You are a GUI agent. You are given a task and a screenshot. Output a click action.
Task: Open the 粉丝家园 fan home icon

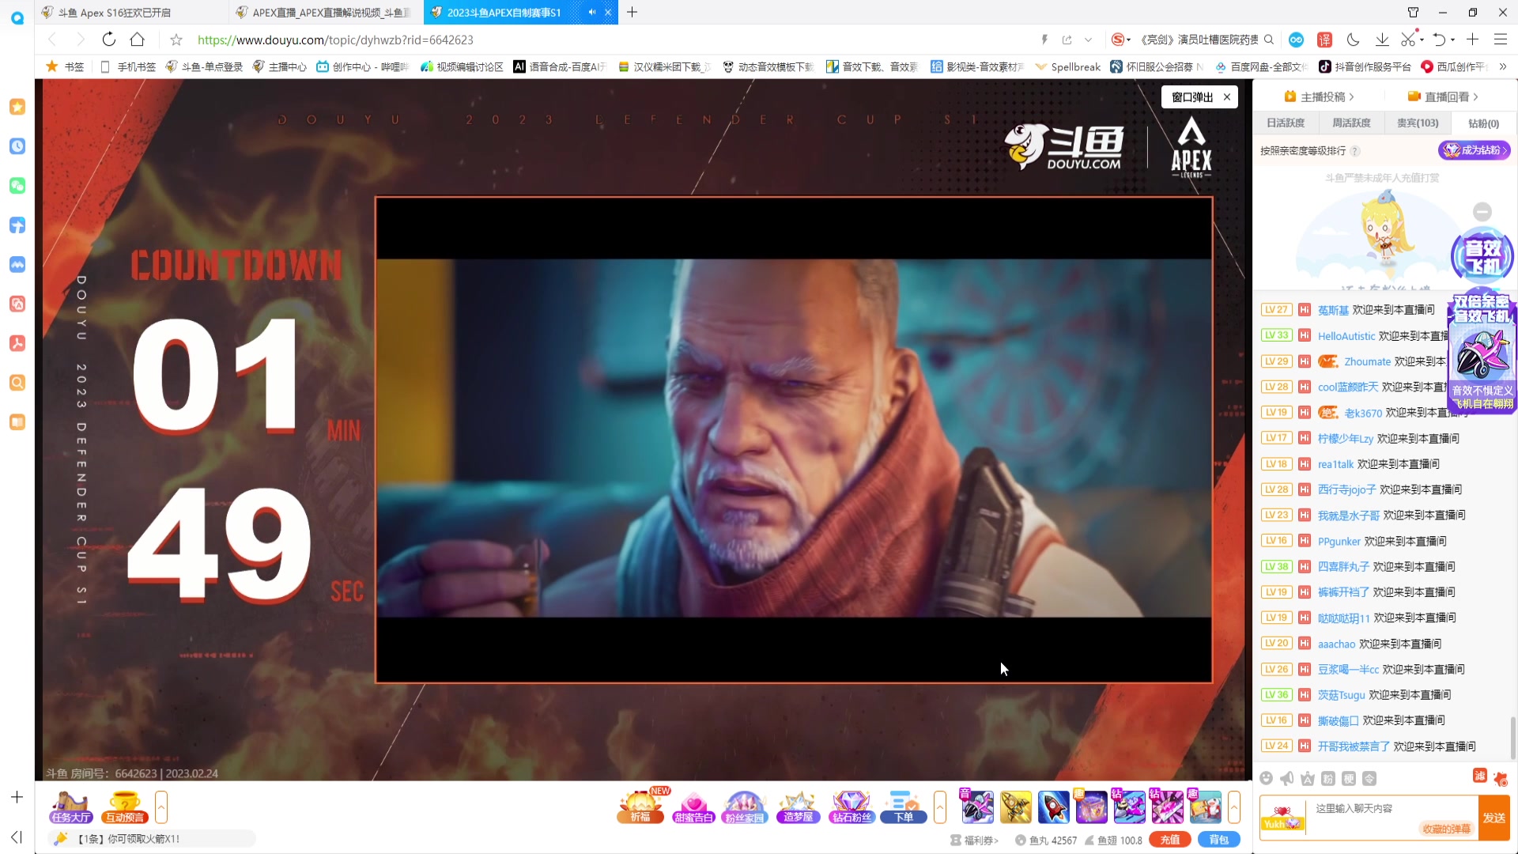click(745, 807)
